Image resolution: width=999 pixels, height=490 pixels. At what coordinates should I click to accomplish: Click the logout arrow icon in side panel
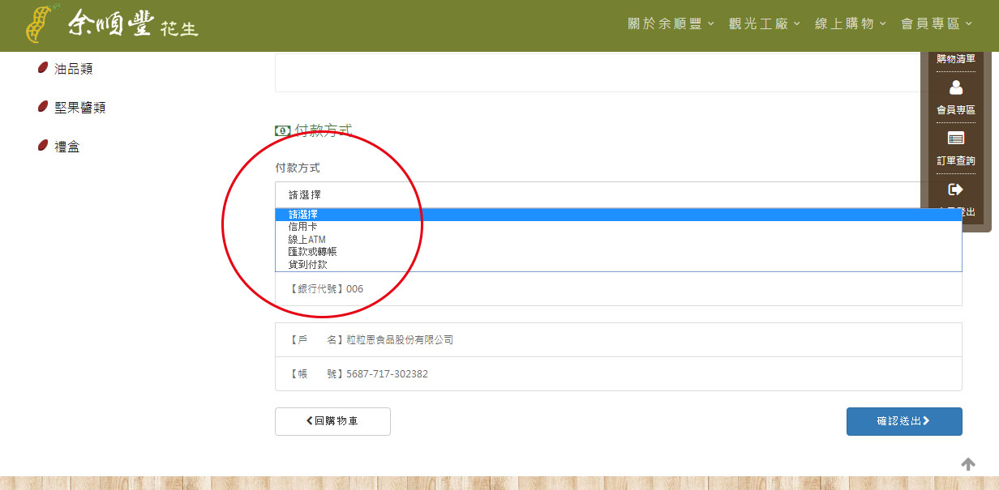click(x=955, y=190)
